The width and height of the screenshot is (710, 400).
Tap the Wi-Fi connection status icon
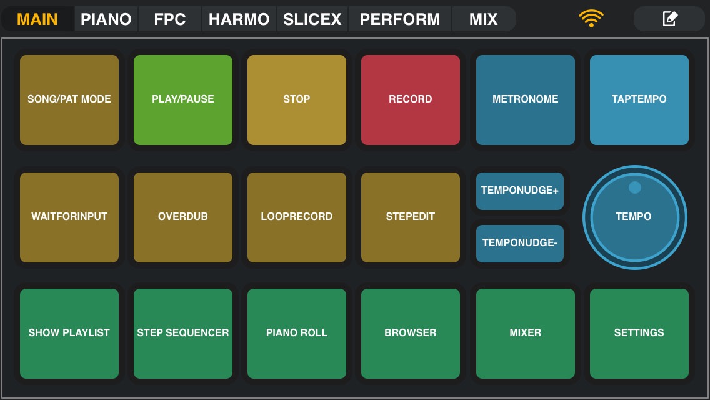591,19
